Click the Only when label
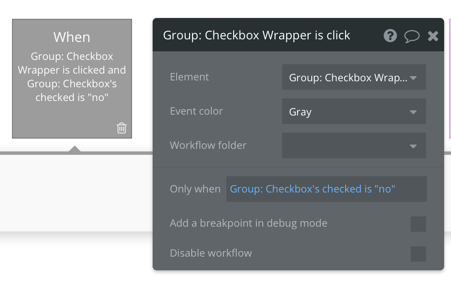Screen dimensions: 451x284 tap(195, 189)
